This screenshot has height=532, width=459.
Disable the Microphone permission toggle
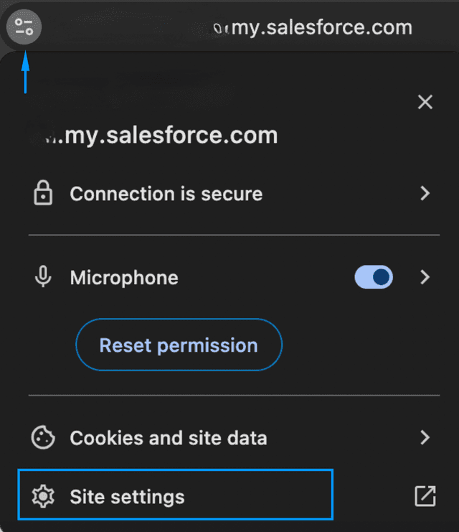click(x=374, y=277)
